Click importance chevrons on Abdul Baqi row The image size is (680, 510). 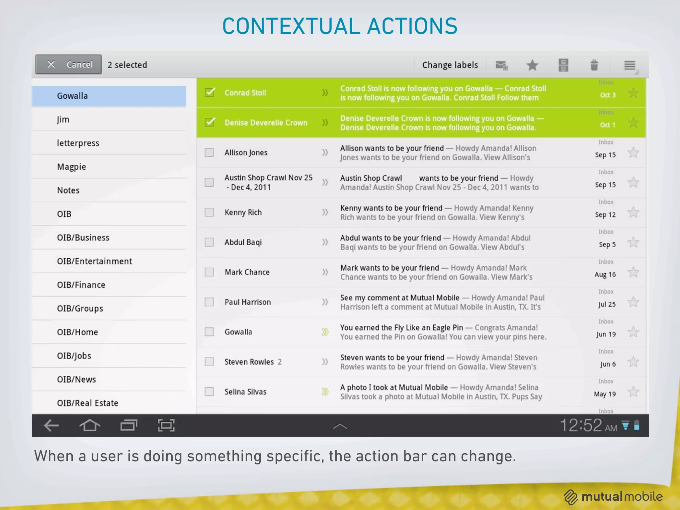pos(325,242)
